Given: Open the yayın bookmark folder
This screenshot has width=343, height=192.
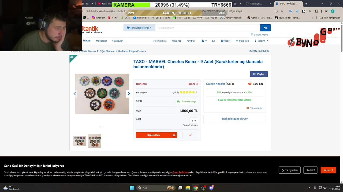Looking at the screenshot, I should tap(198, 18).
